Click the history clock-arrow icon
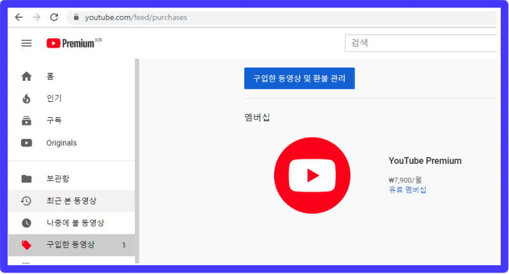Viewport: 509px width, 274px height. [26, 201]
